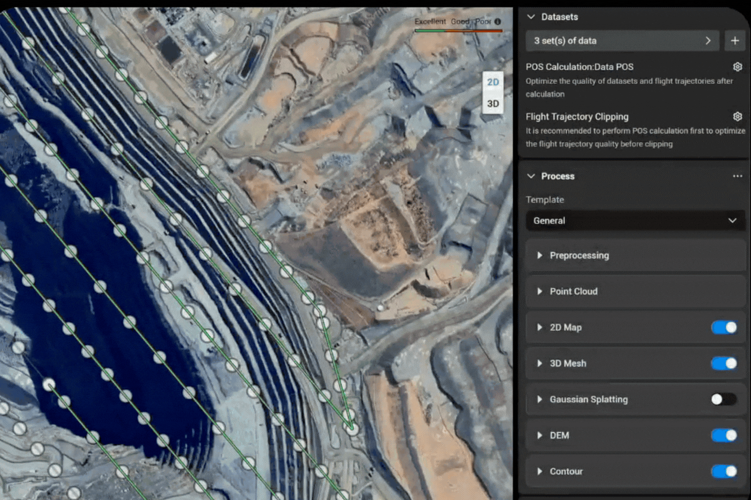Turn off the 3D Mesh switch
Screen dimensions: 751x500
[x=724, y=364]
